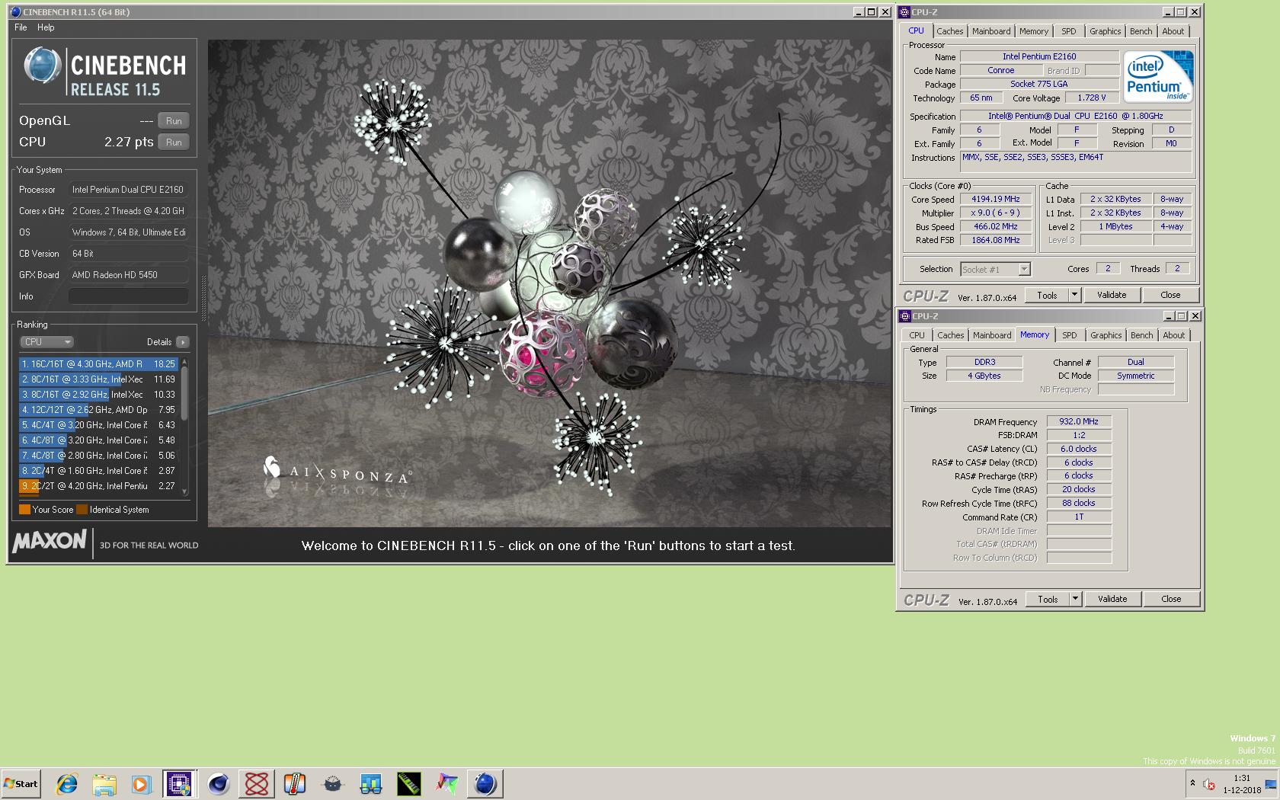This screenshot has height=800, width=1280.
Task: Click the empty Info input field
Action: 129,296
